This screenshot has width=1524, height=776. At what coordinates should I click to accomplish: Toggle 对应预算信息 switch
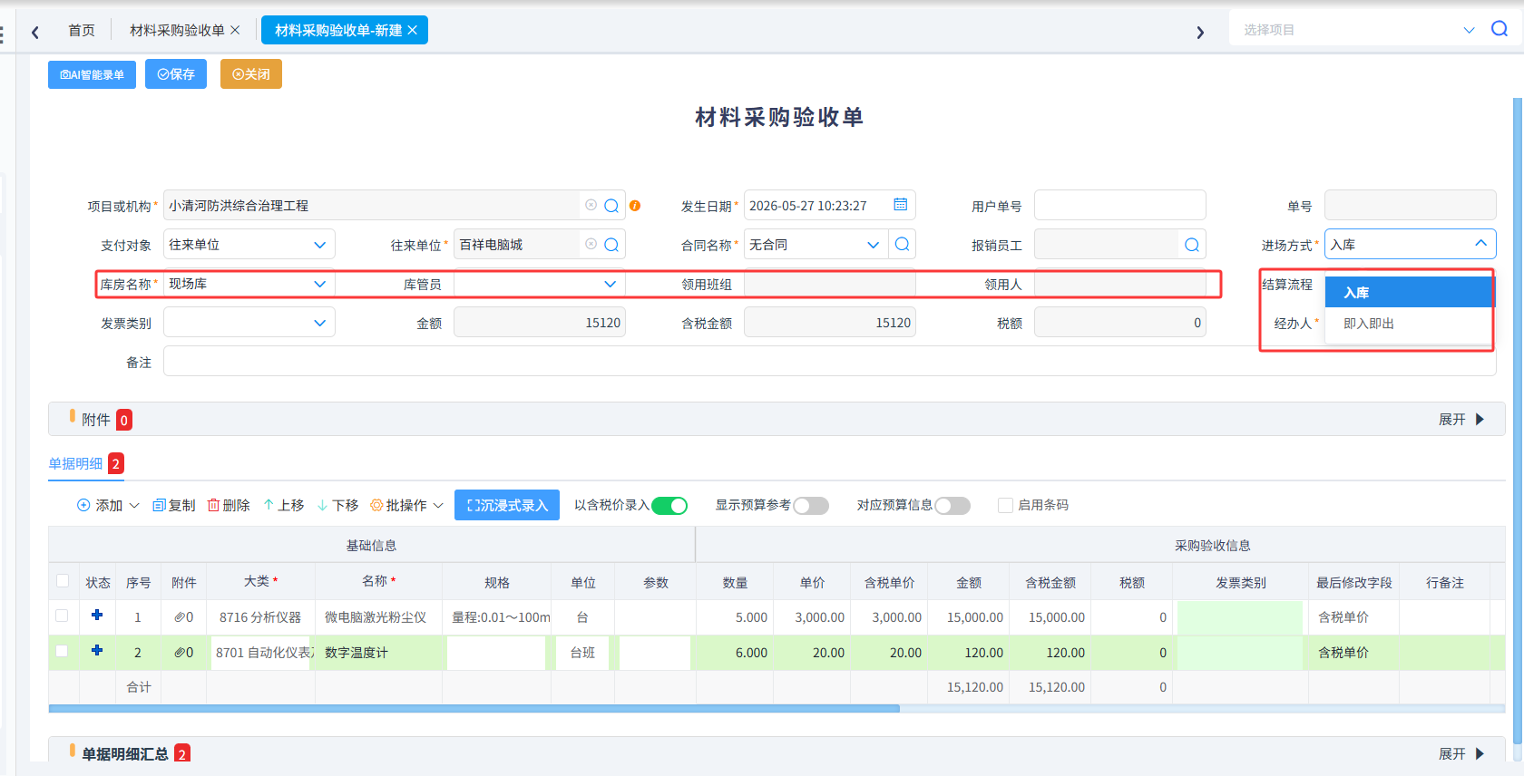coord(952,506)
